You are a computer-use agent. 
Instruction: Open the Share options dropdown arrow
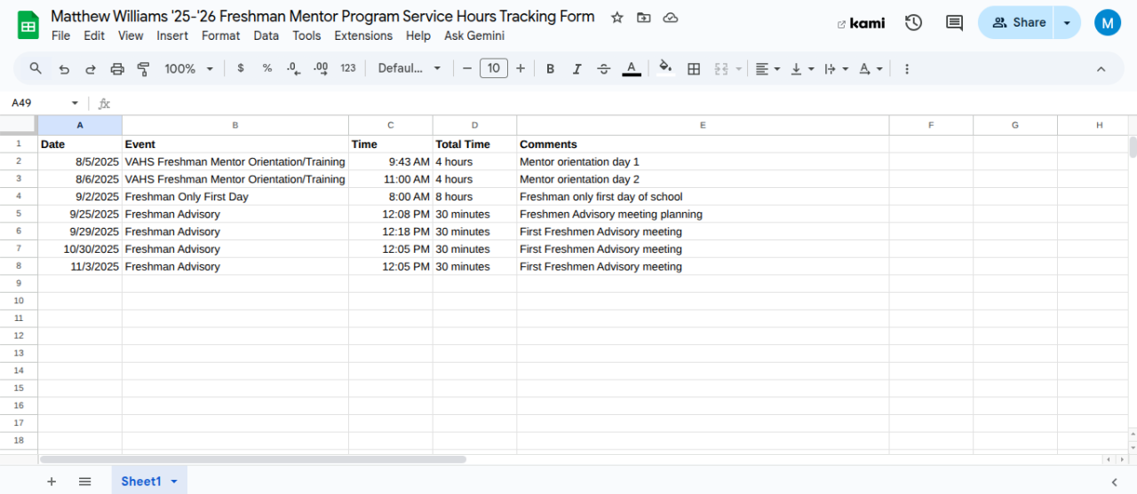point(1067,23)
